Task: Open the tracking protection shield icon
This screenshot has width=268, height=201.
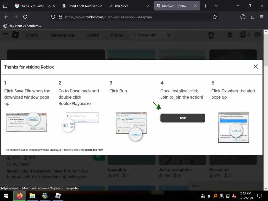Action: (x=53, y=17)
